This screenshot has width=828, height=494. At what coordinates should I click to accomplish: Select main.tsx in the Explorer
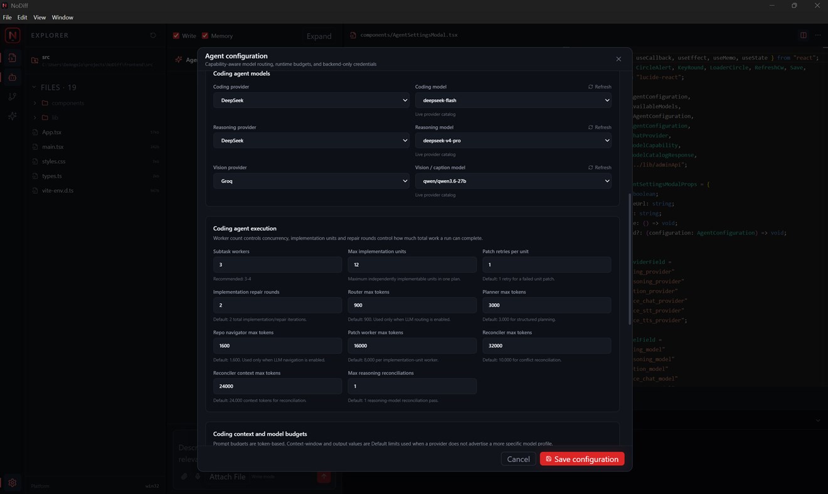click(x=53, y=147)
